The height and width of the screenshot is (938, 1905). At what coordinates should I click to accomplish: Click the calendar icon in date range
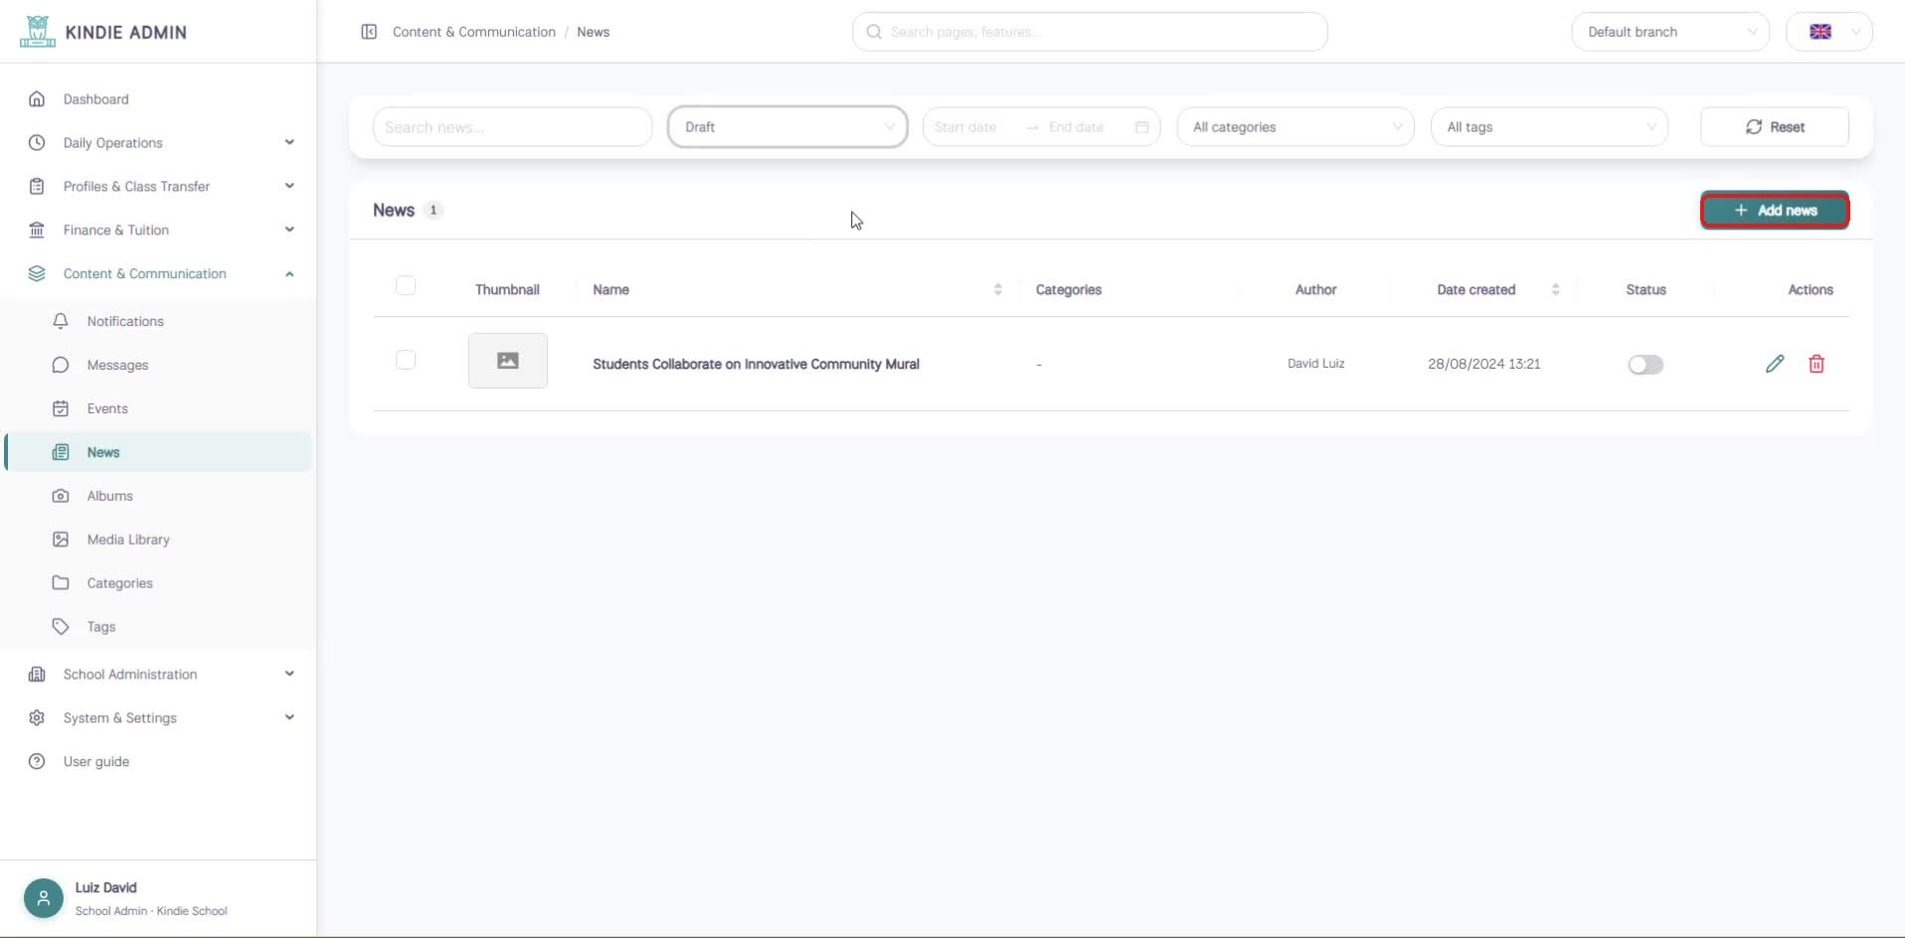coord(1141,127)
